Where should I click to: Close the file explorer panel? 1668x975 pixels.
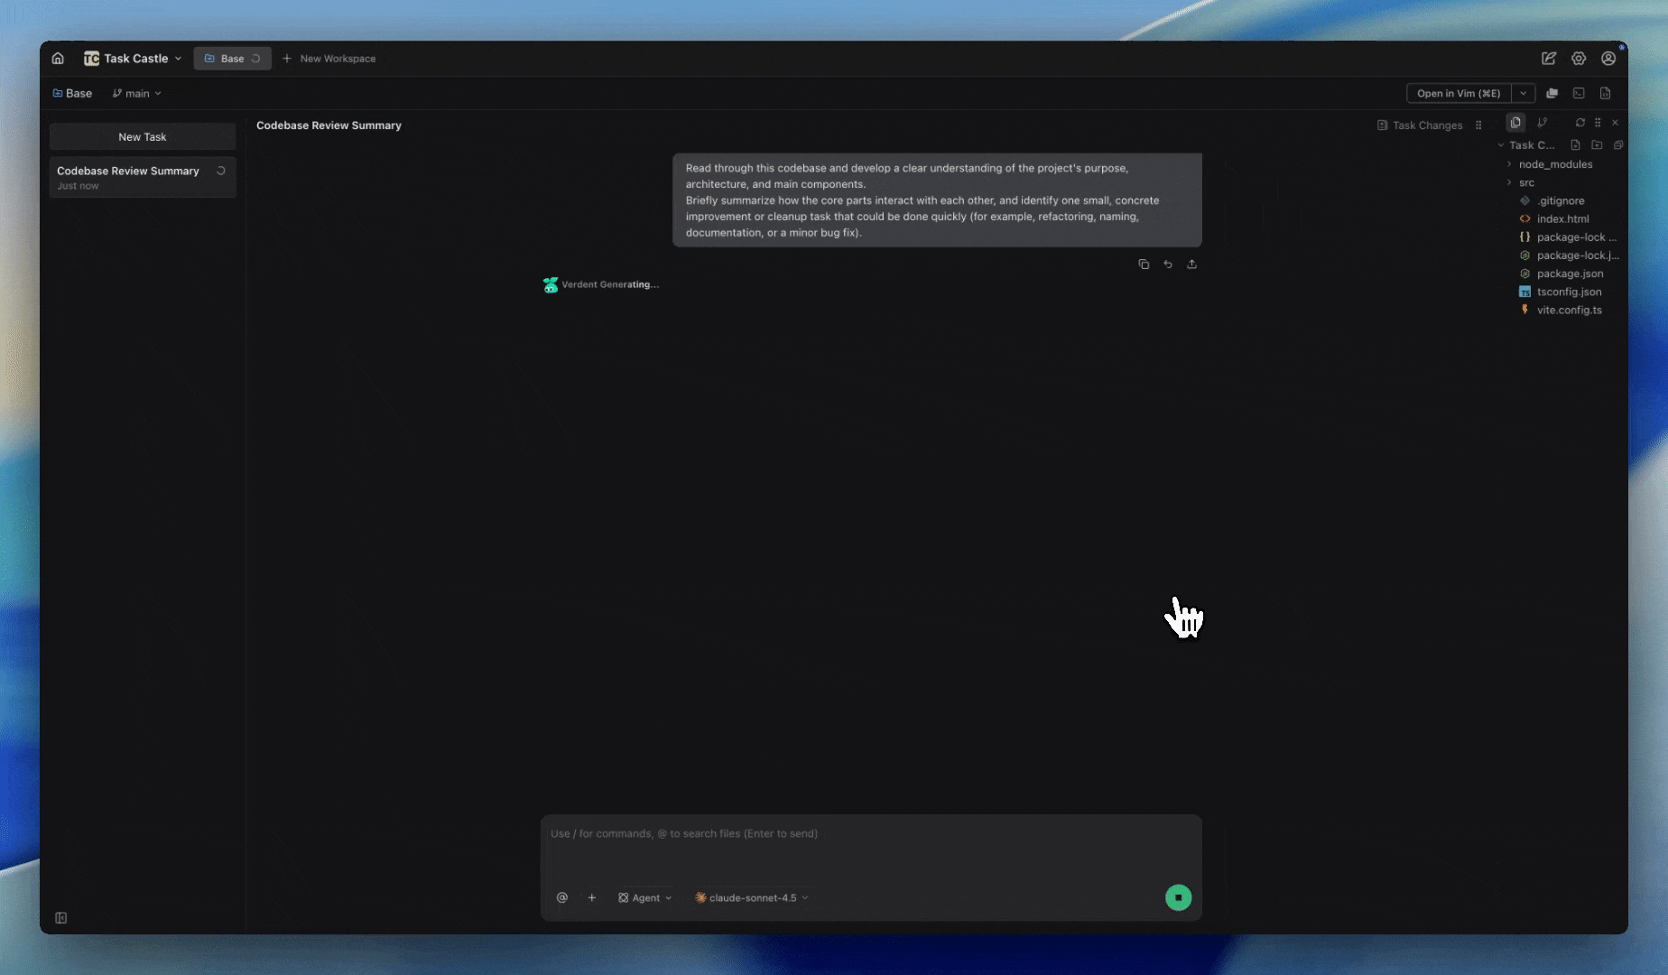(1616, 123)
